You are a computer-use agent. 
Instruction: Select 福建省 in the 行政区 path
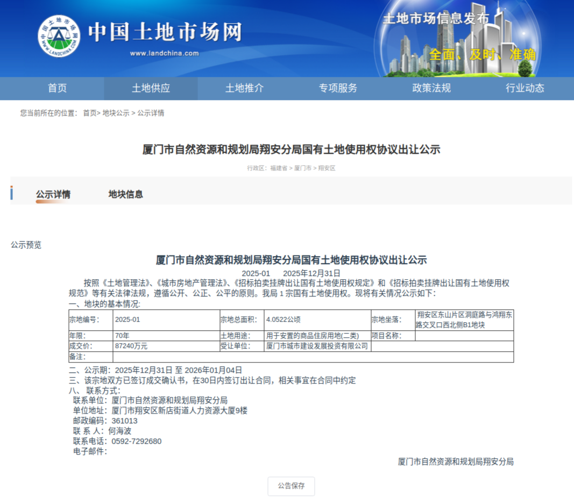click(x=279, y=168)
